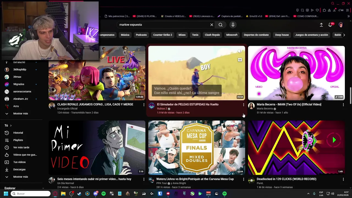Select the Clash Royale category chip
Image resolution: width=352 pixels, height=198 pixels.
point(212,35)
